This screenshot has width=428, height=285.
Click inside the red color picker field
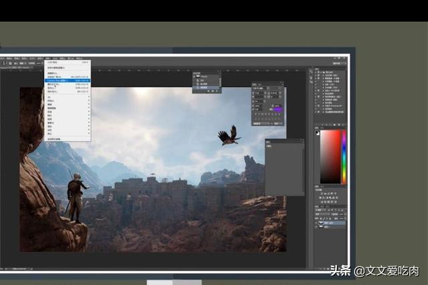click(330, 157)
